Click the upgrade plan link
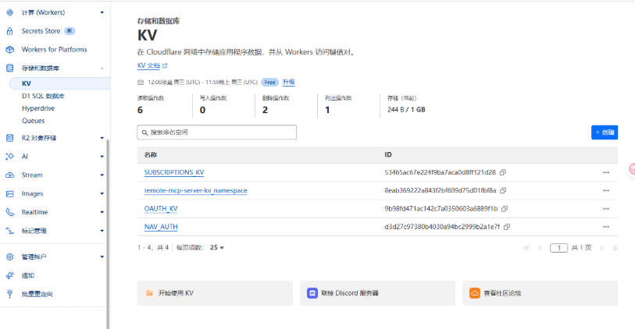This screenshot has width=635, height=329. (x=289, y=82)
